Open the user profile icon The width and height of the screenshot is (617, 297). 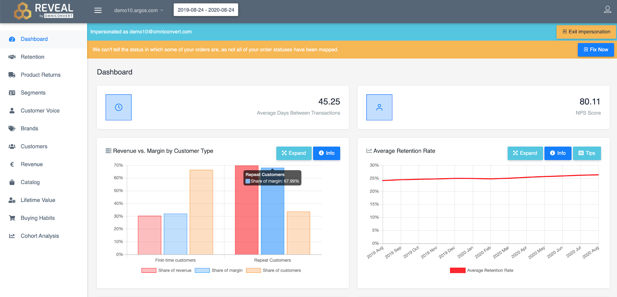point(607,10)
